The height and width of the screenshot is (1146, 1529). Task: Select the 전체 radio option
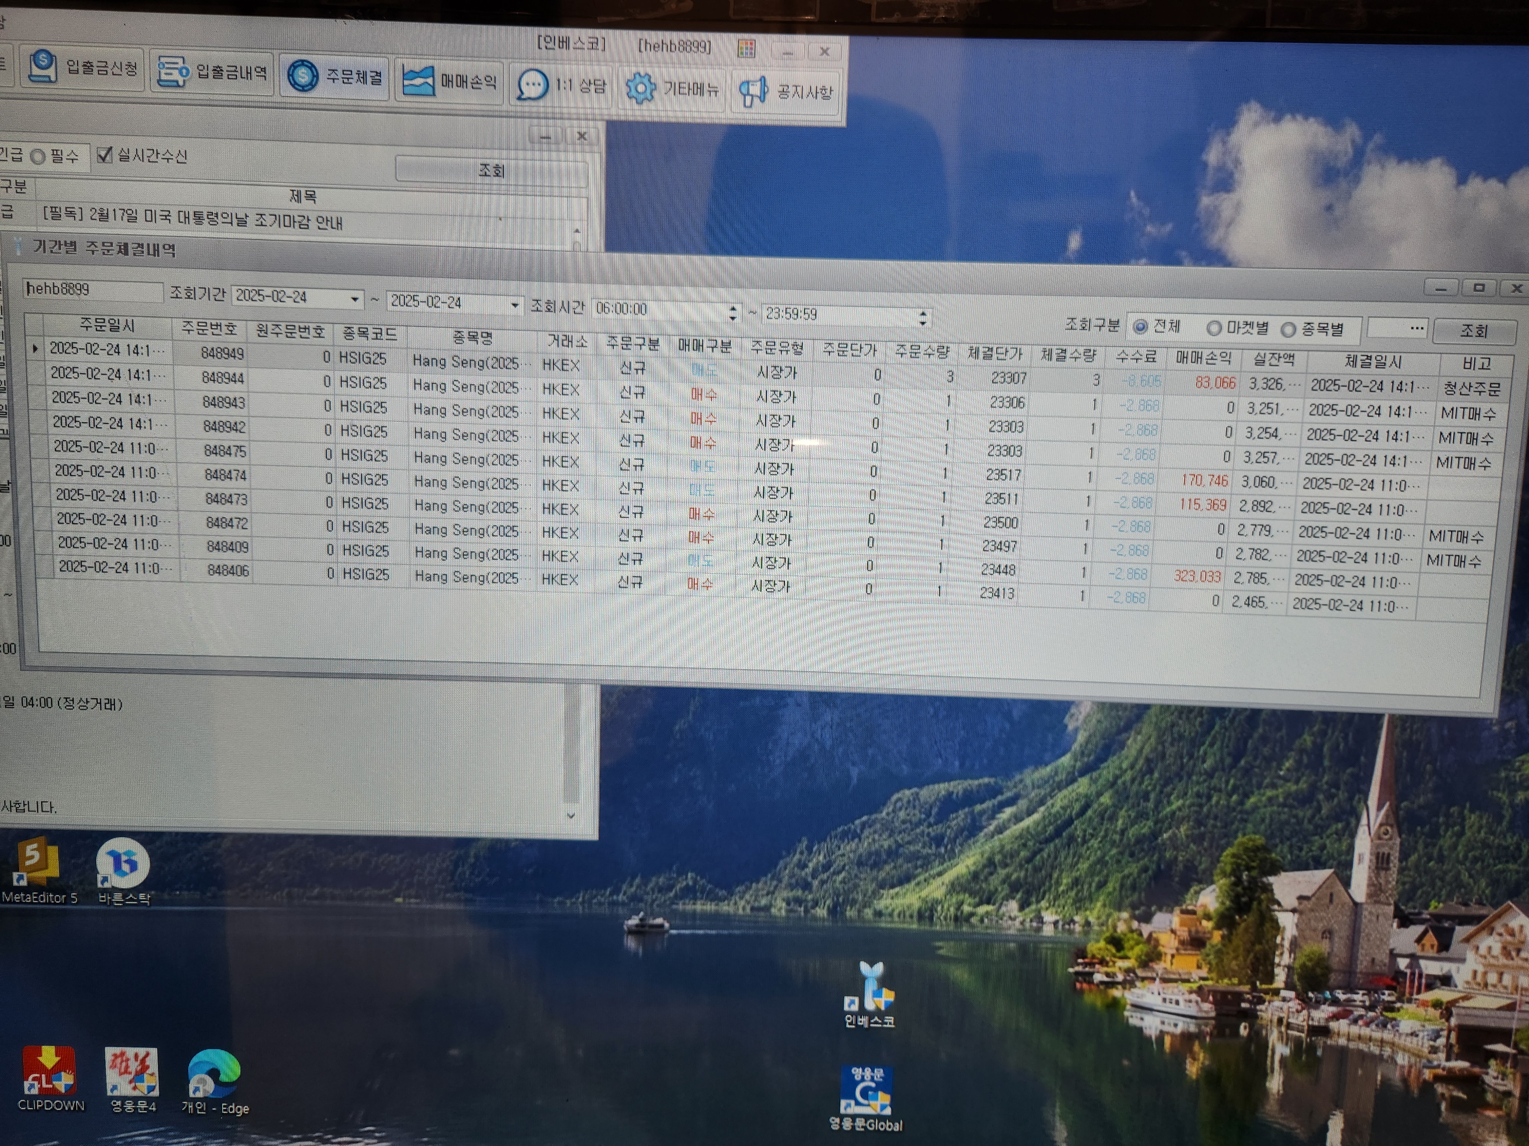click(x=1141, y=326)
